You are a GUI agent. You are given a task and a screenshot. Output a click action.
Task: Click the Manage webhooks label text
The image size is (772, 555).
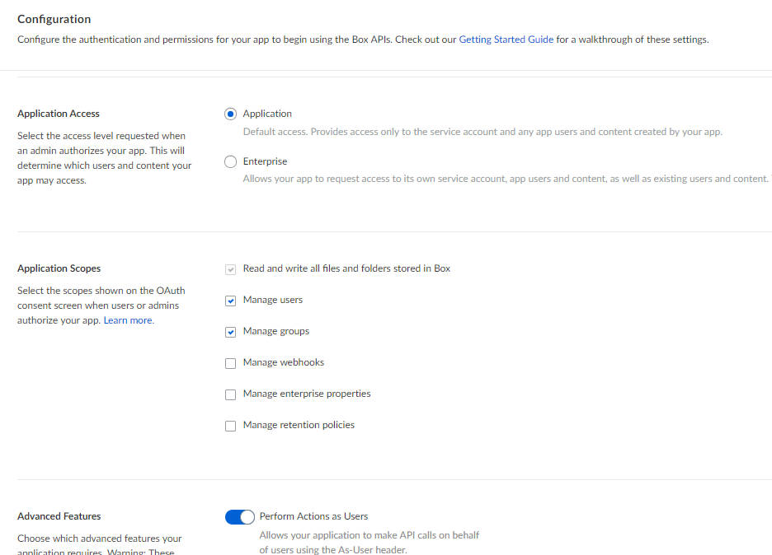[x=283, y=362]
